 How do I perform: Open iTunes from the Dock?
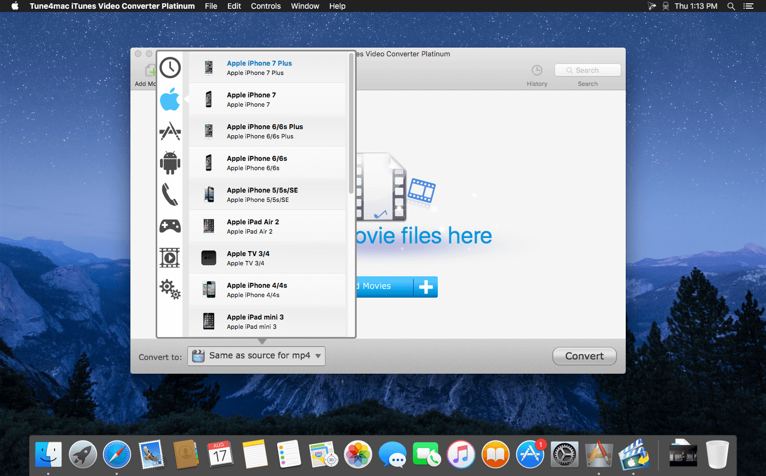[461, 455]
